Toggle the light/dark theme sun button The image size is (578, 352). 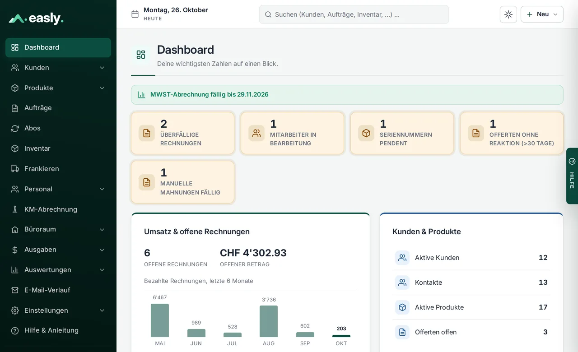click(x=508, y=14)
